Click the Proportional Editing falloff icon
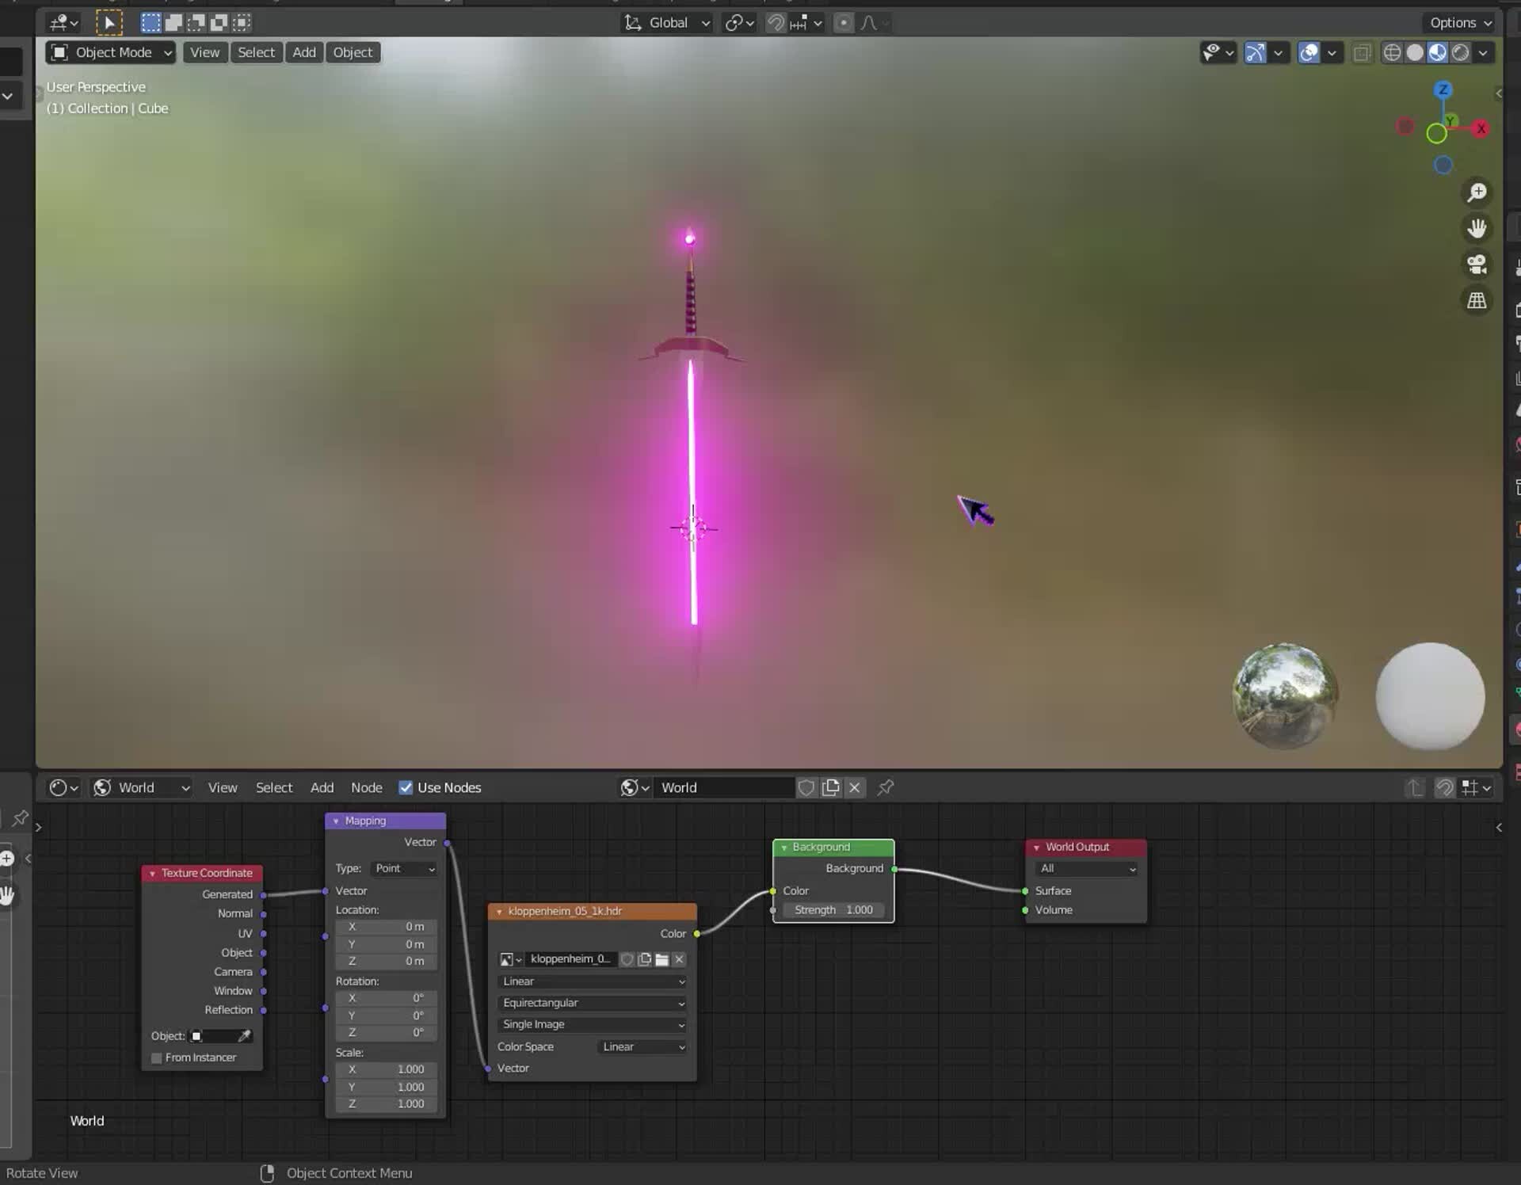Viewport: 1521px width, 1185px height. click(x=869, y=23)
